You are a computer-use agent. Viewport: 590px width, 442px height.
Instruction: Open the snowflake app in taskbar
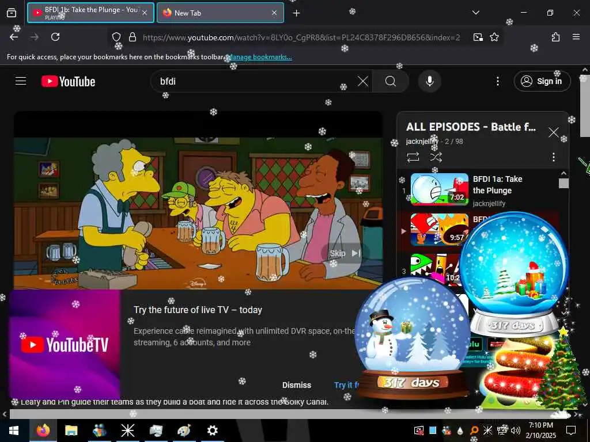[x=127, y=430]
